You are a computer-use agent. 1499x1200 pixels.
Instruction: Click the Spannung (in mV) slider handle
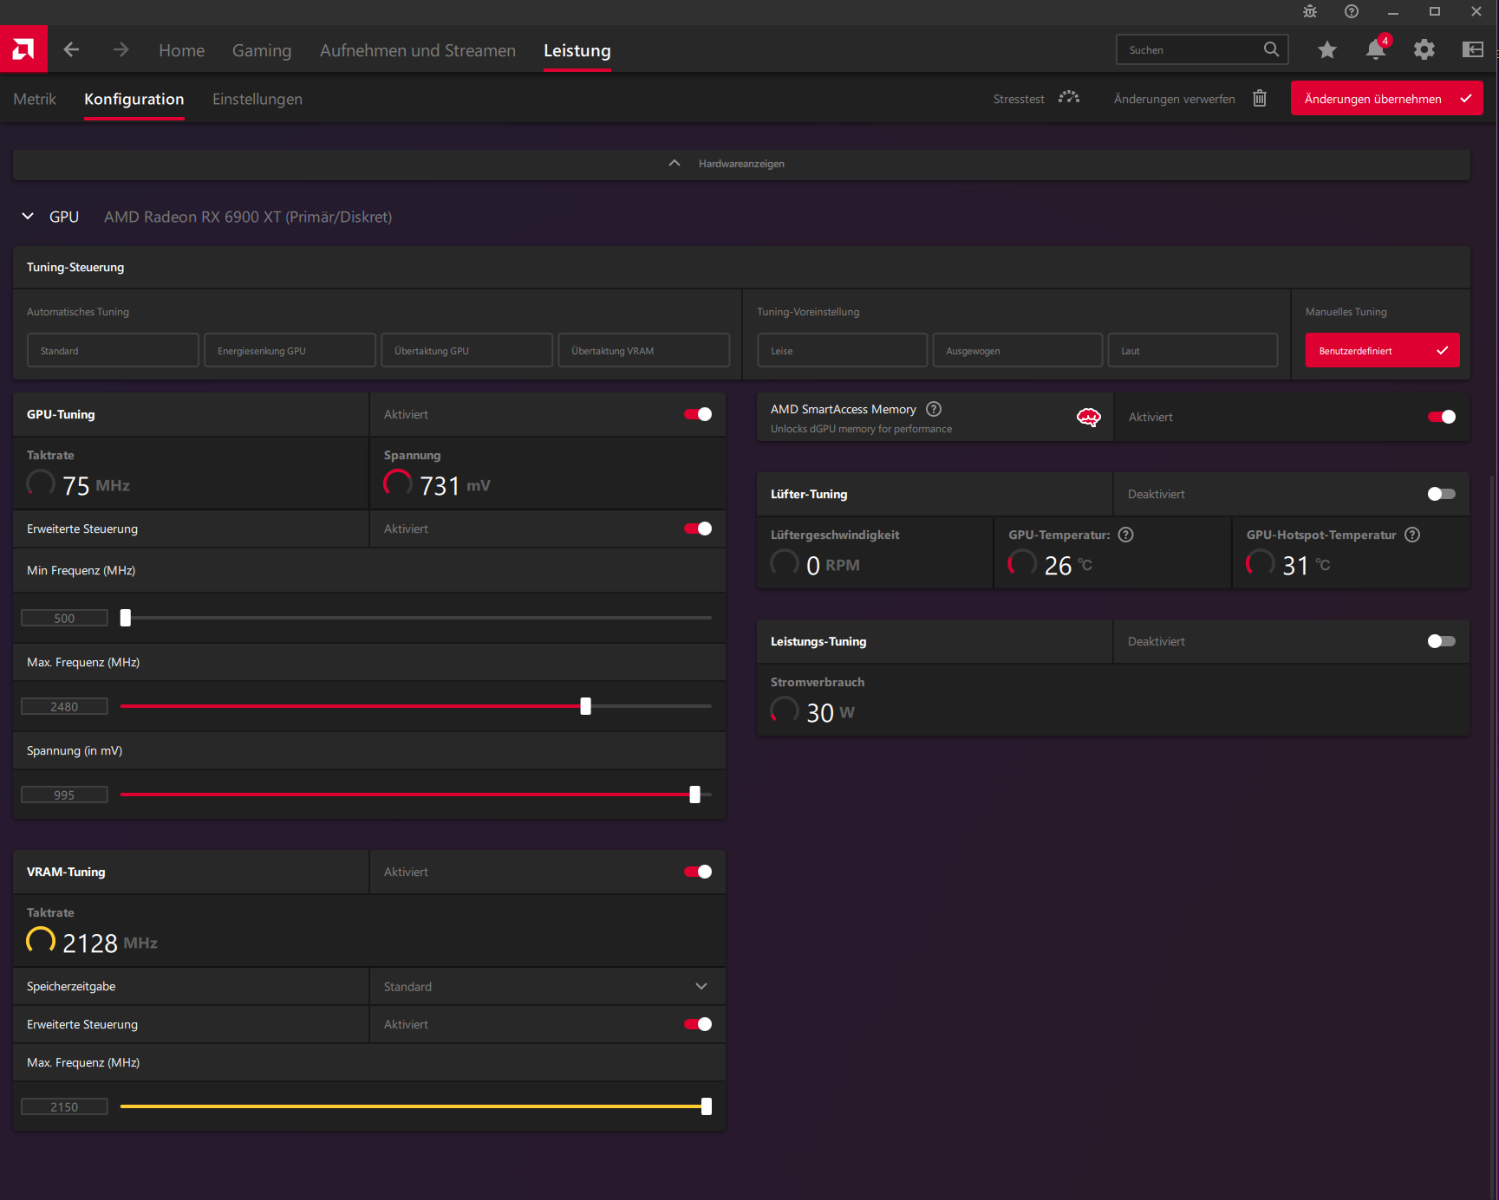(695, 795)
